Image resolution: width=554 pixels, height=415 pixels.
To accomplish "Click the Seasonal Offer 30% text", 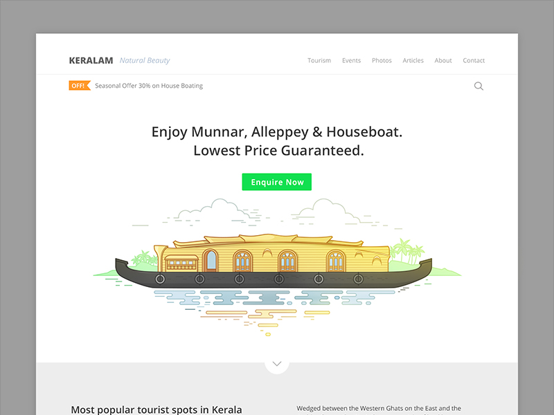I will pos(149,86).
